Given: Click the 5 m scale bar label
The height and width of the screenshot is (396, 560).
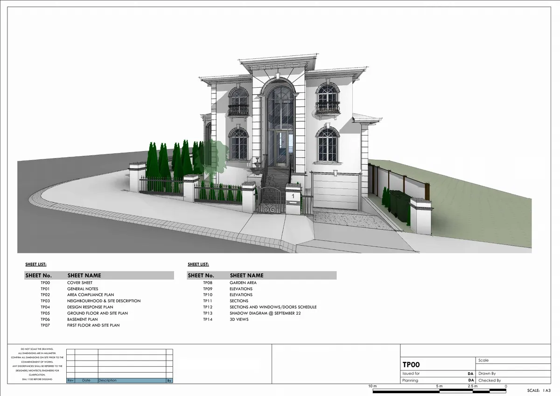Looking at the screenshot, I should point(439,386).
